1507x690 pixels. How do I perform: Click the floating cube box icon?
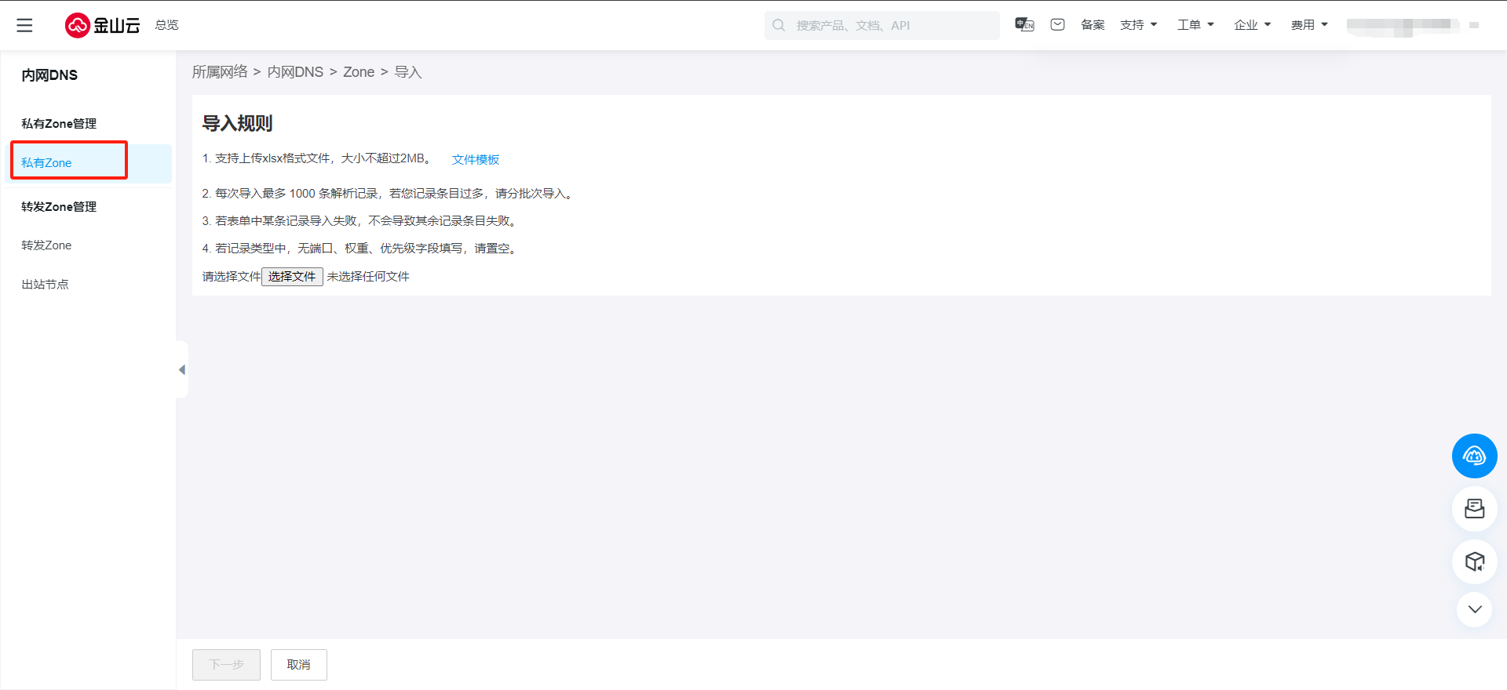pyautogui.click(x=1474, y=561)
